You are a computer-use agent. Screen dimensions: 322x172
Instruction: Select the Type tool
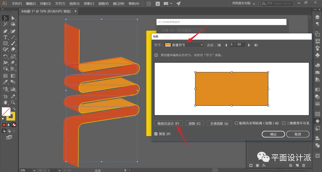[x=5, y=37]
